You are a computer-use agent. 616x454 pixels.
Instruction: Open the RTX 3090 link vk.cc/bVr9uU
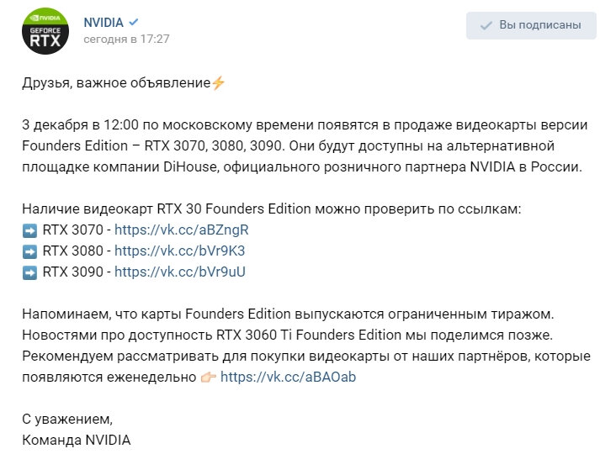(x=180, y=272)
